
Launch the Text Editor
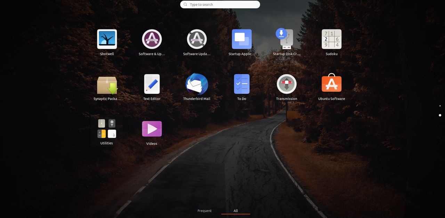(152, 84)
